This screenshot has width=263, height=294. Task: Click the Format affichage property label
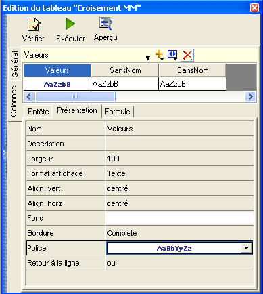(55, 173)
